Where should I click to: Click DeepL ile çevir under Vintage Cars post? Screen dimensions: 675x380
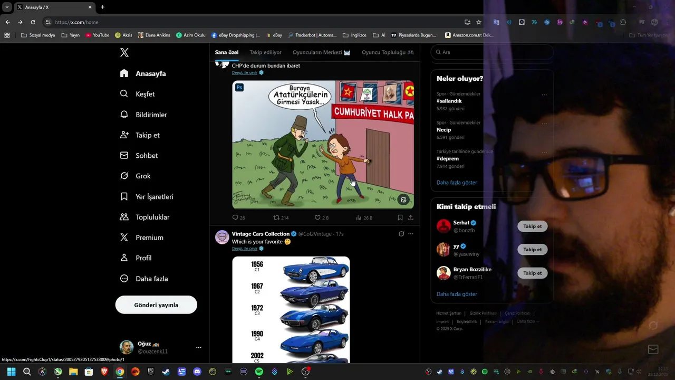[245, 249]
